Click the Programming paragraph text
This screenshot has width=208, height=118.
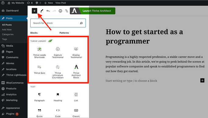pyautogui.click(x=155, y=64)
